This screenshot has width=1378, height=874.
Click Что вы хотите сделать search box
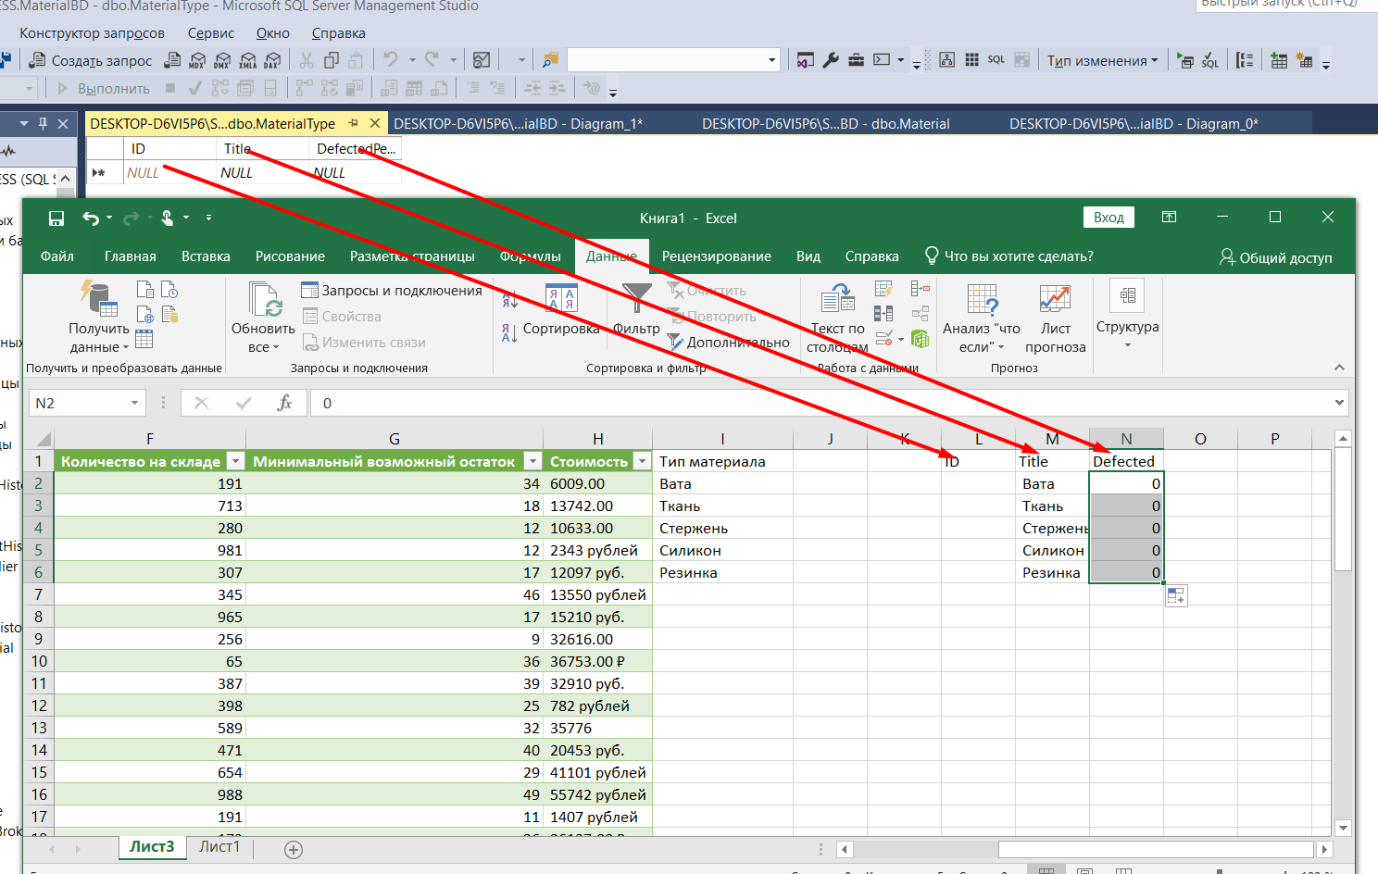tap(1008, 256)
